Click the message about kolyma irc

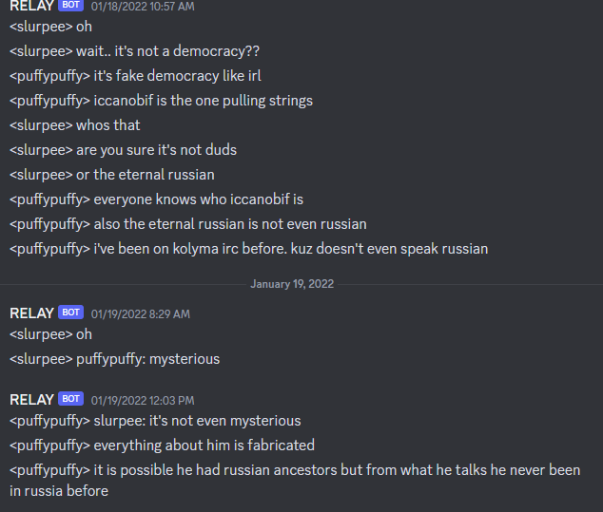249,249
